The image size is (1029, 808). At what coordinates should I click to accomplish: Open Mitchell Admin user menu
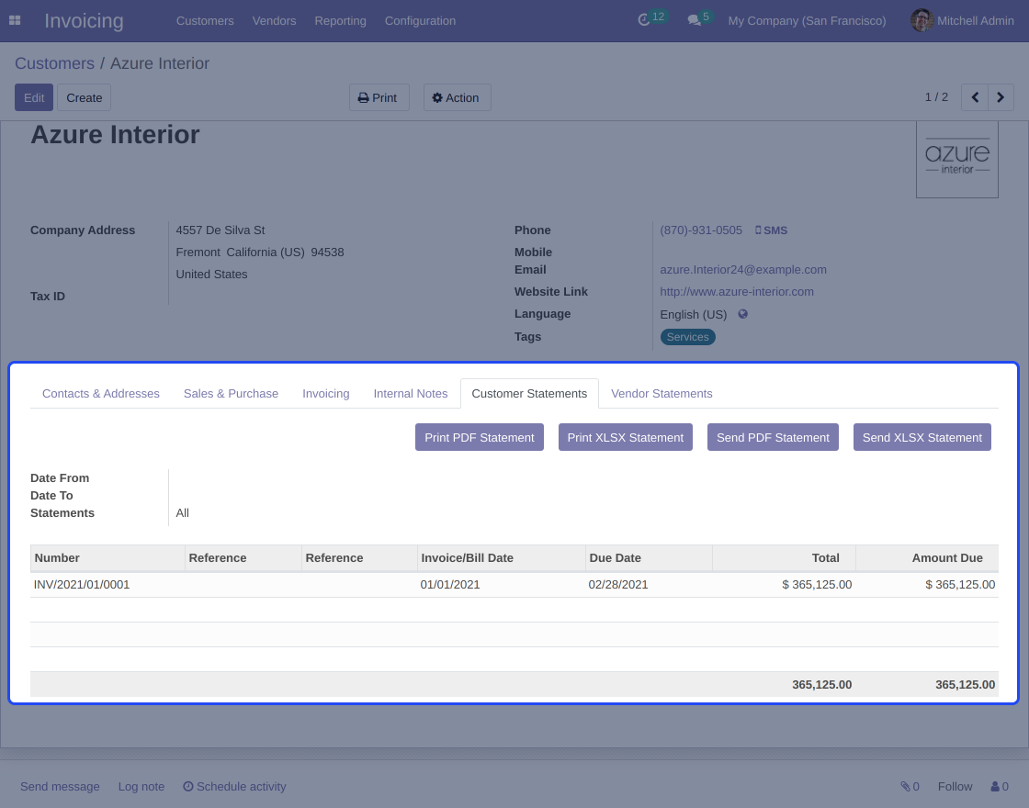click(962, 20)
